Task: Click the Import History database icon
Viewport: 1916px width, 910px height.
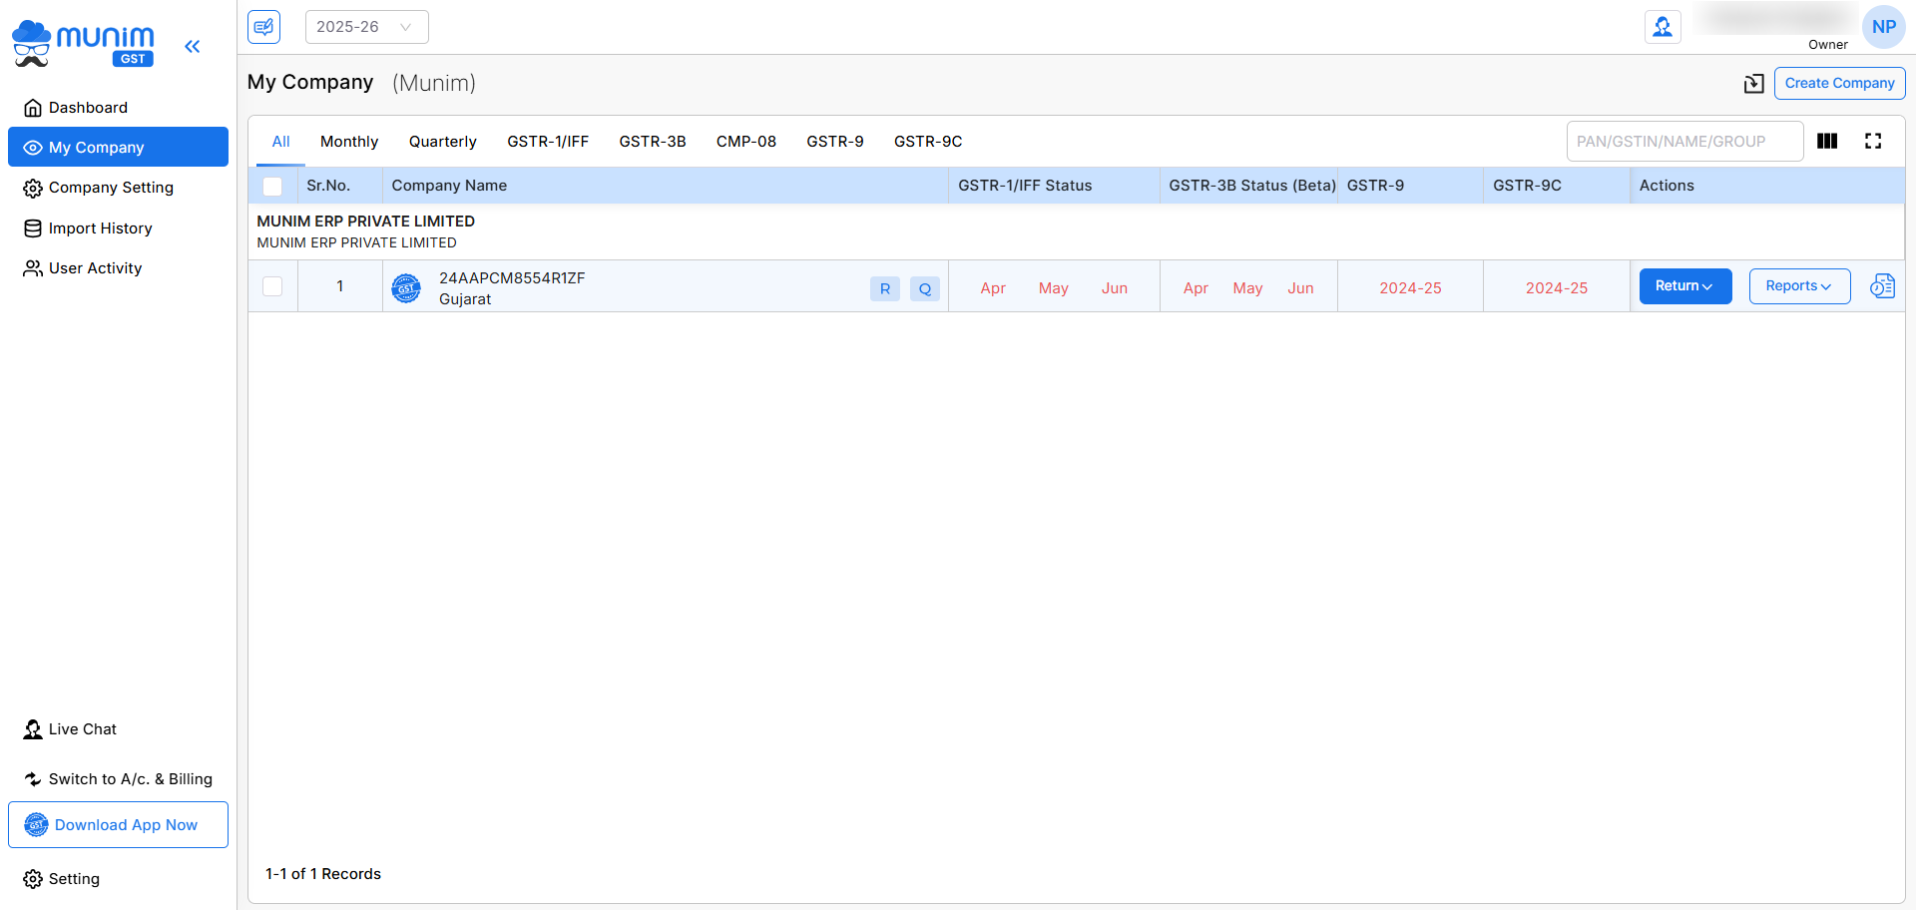Action: pyautogui.click(x=33, y=228)
